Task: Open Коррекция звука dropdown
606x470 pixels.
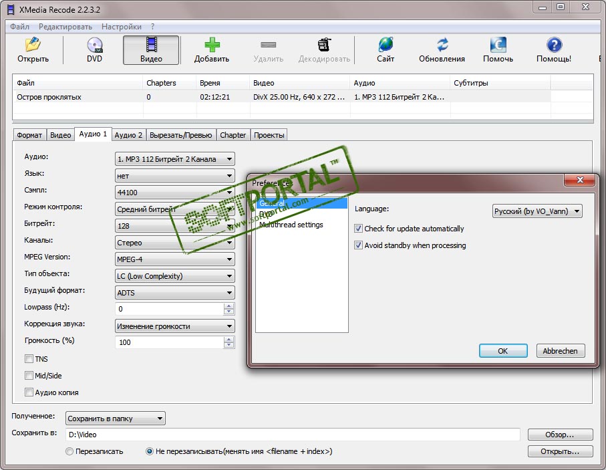Action: [174, 326]
